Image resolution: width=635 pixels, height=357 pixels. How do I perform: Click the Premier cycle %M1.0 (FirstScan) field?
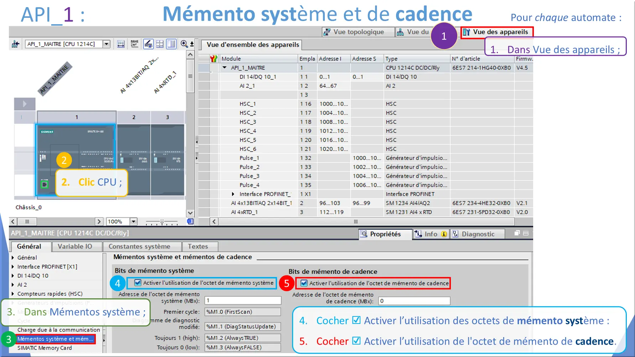pos(243,312)
